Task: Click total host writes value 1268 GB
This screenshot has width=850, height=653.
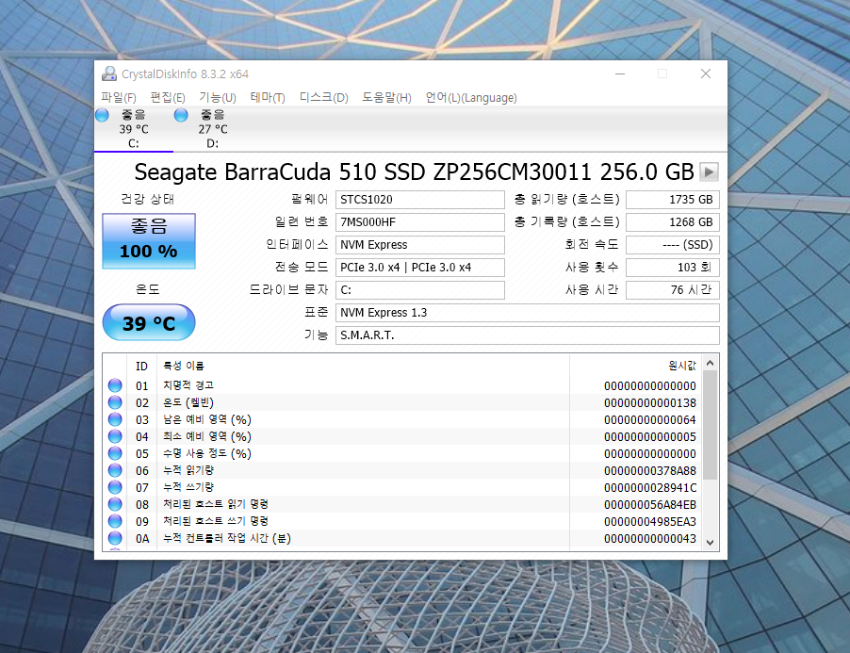Action: coord(673,222)
